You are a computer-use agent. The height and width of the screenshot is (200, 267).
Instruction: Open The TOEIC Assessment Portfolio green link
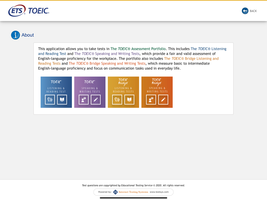pyautogui.click(x=138, y=49)
